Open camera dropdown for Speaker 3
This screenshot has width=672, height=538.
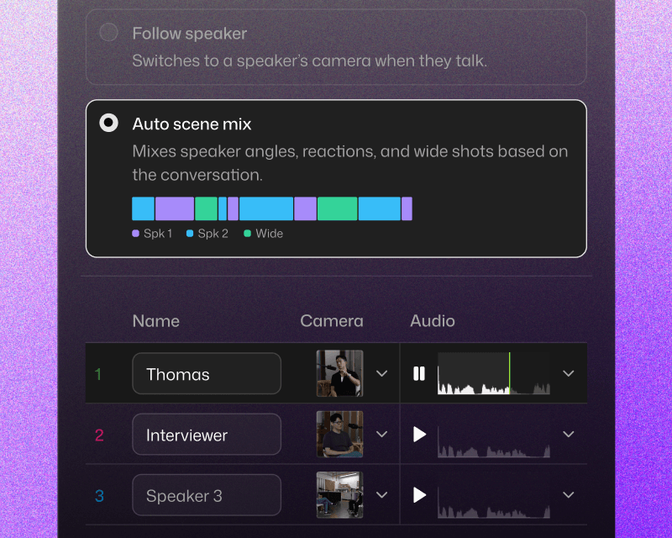(381, 494)
